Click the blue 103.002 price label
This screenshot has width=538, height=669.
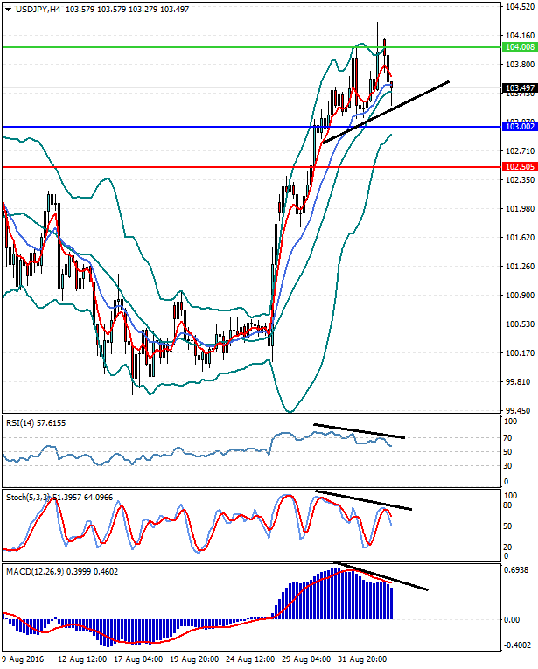[x=519, y=128]
